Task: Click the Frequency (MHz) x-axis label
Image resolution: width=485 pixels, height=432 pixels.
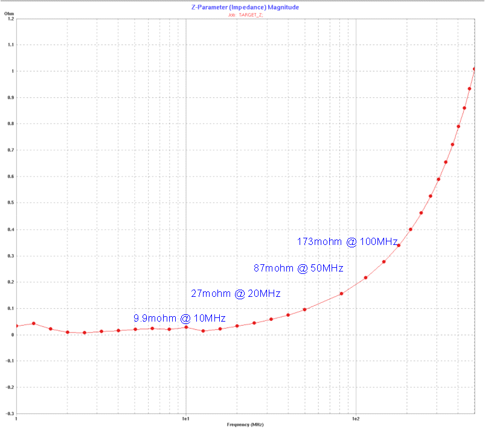Action: pos(245,425)
